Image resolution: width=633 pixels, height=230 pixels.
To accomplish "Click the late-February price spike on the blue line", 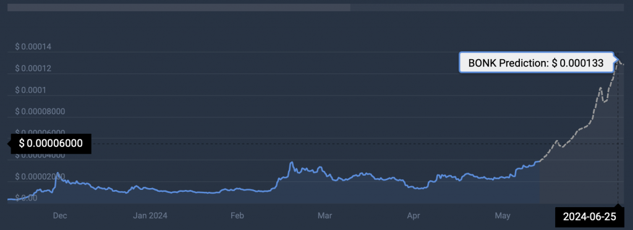I will [x=291, y=163].
